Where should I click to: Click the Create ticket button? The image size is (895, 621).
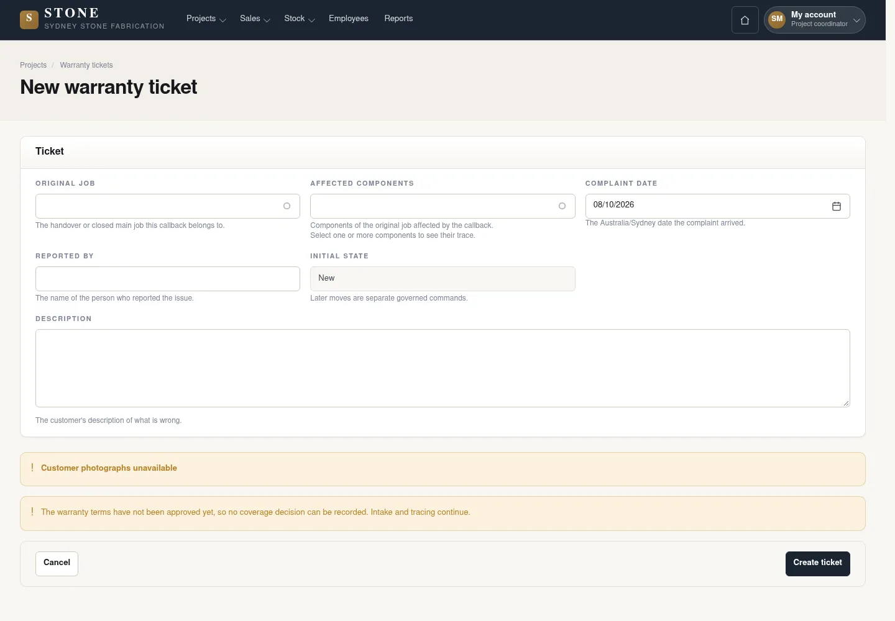(818, 564)
